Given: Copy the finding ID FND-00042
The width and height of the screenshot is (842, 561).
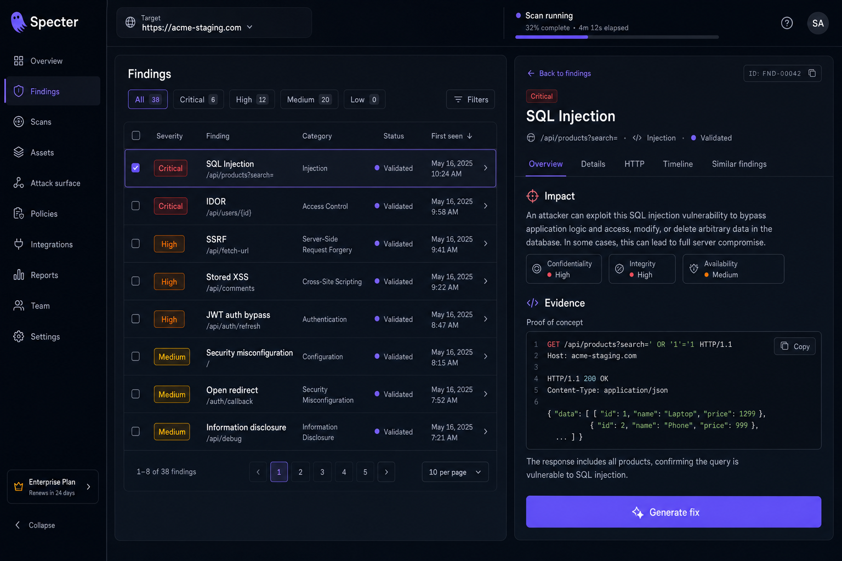Looking at the screenshot, I should [812, 73].
